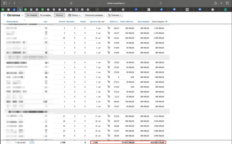Jump to last page of results
This screenshot has height=144, width=232.
tap(33, 142)
